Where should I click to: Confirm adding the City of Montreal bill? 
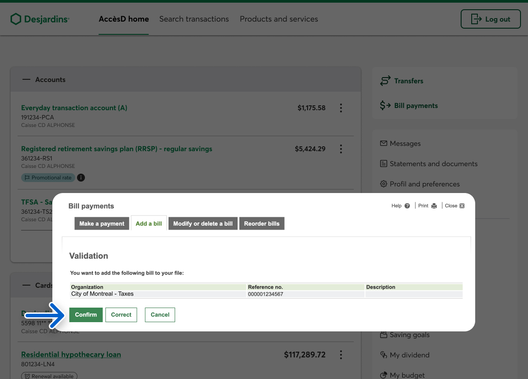(x=86, y=315)
